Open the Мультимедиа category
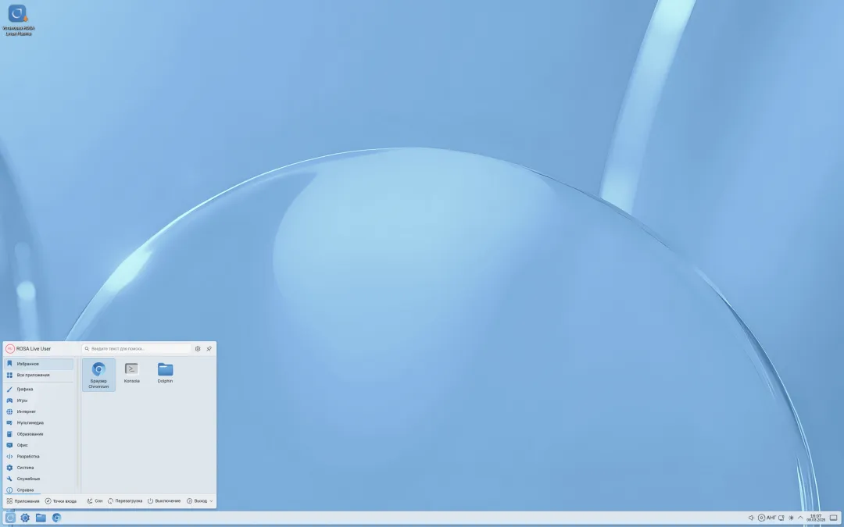The height and width of the screenshot is (527, 844). click(39, 422)
